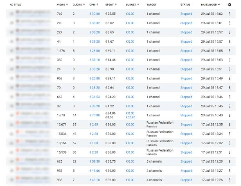Change the Stopped status of the 23 Jul 25 10:40 ad

point(186,115)
